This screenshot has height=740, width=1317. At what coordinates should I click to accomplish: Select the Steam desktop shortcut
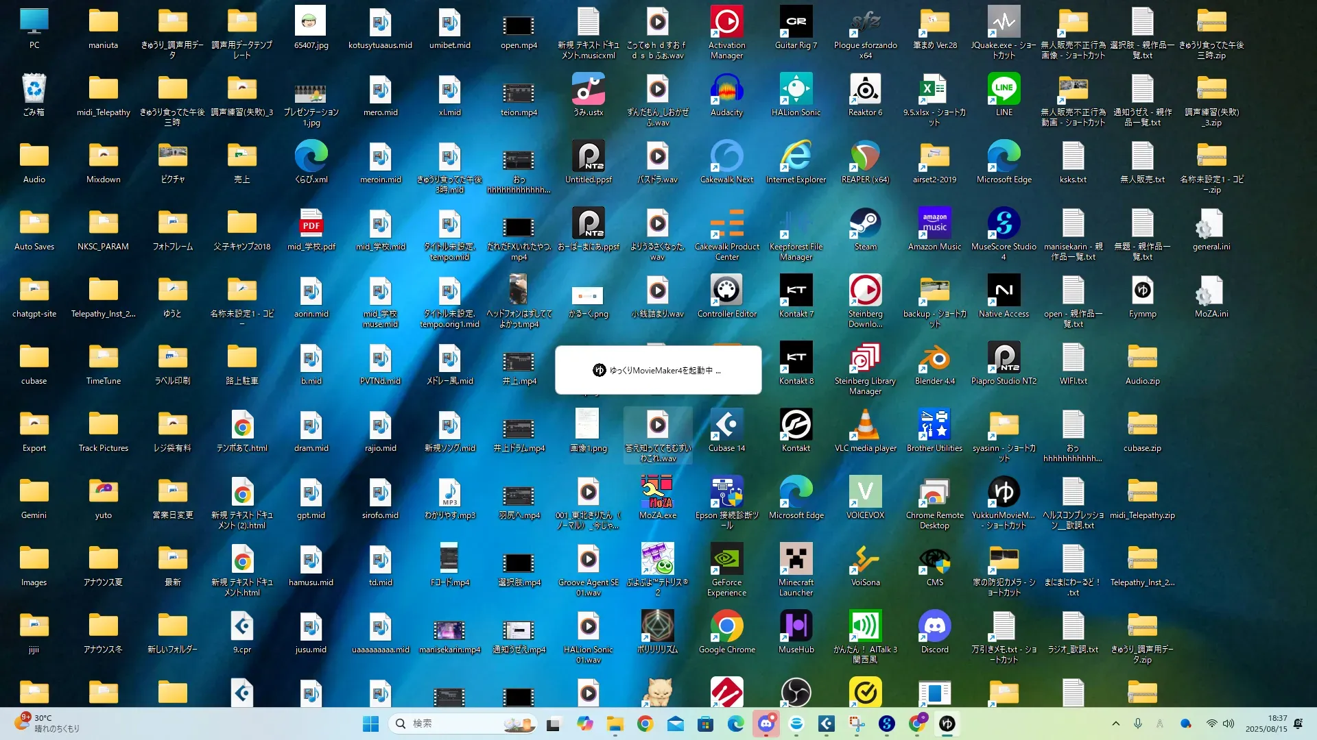(865, 224)
